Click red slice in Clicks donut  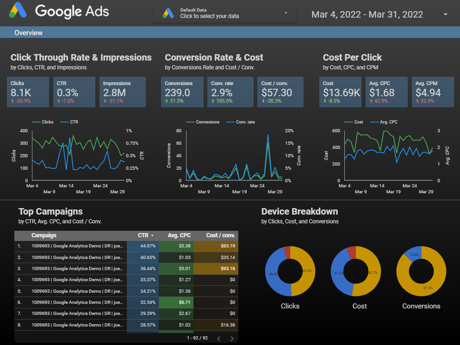coord(287,253)
